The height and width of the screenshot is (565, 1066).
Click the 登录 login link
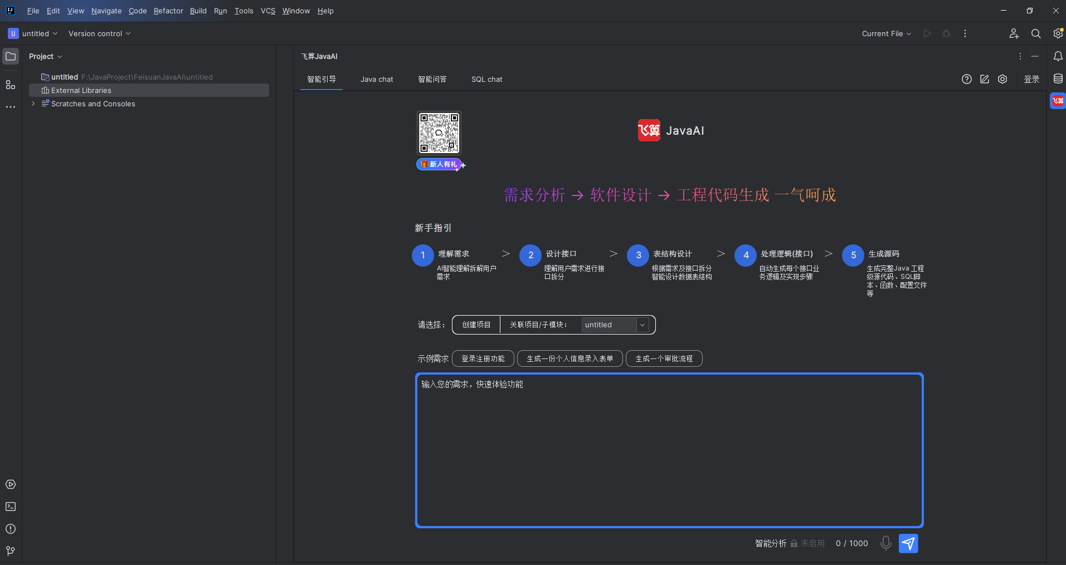[x=1031, y=79]
